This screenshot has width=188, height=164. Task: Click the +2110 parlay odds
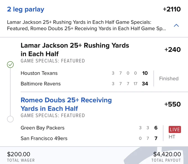(x=172, y=9)
